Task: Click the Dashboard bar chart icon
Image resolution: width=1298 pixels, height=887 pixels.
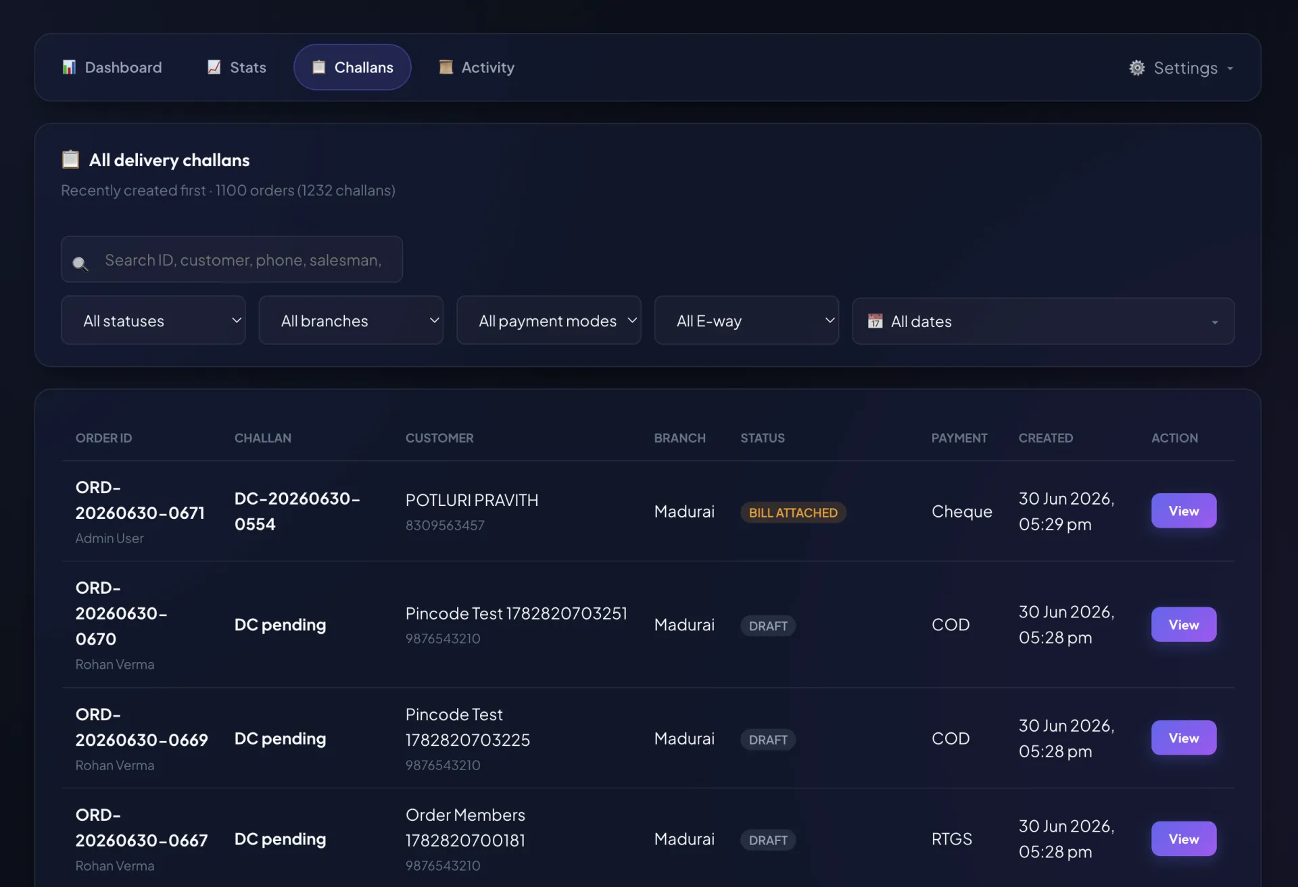Action: (x=69, y=67)
